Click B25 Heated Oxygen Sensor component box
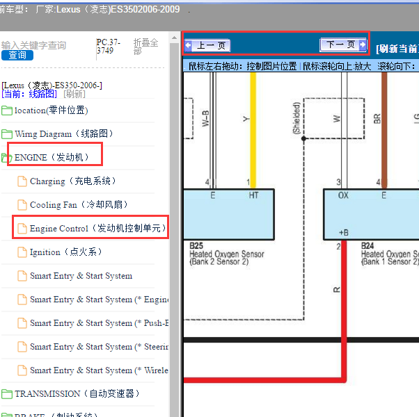The image size is (419, 417). [x=229, y=215]
